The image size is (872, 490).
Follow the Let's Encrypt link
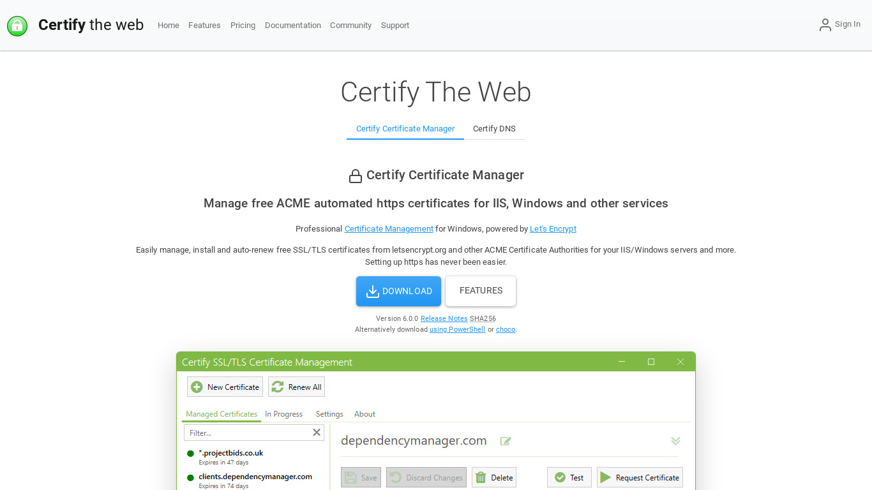click(x=553, y=229)
